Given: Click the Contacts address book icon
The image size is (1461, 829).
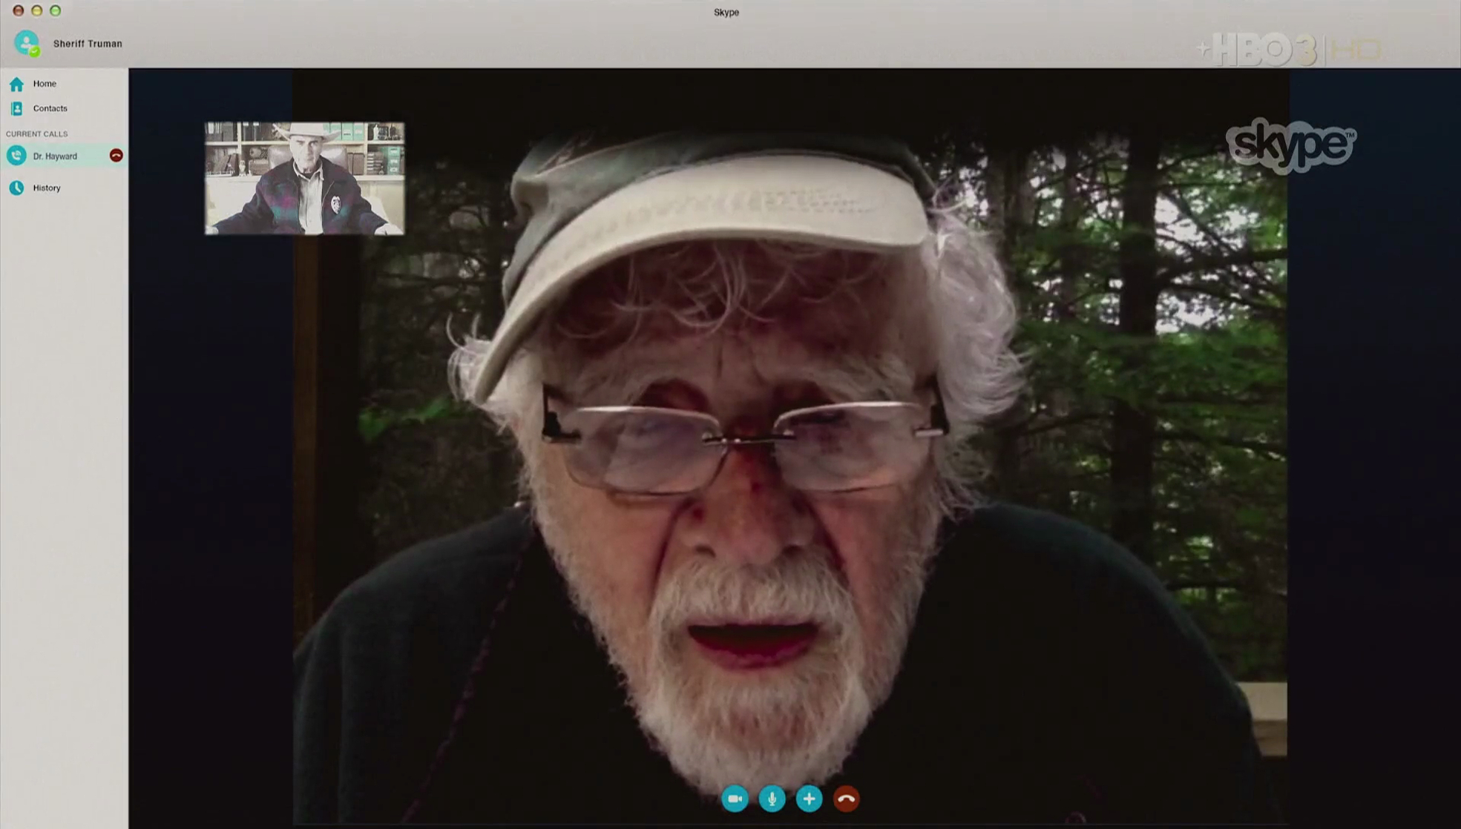Looking at the screenshot, I should point(16,108).
